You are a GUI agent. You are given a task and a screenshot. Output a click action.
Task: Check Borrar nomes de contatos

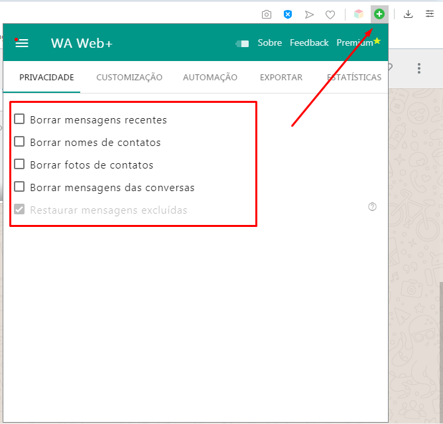click(x=20, y=142)
